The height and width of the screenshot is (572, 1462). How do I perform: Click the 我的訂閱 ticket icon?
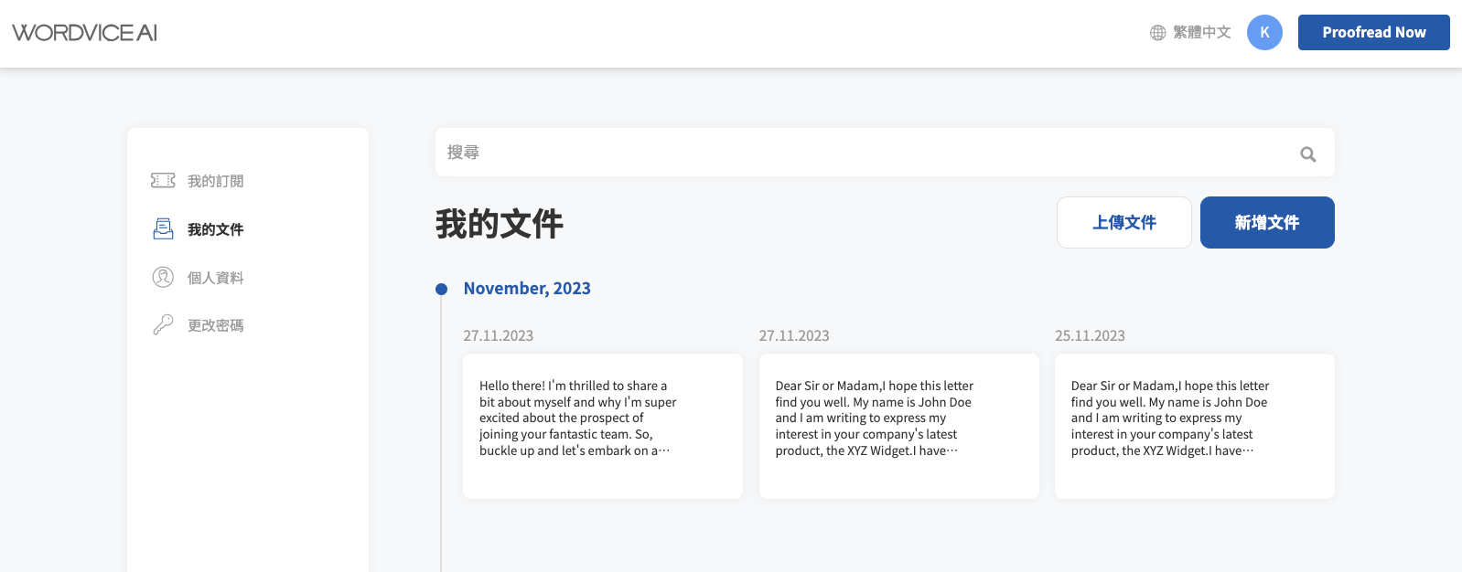(163, 181)
